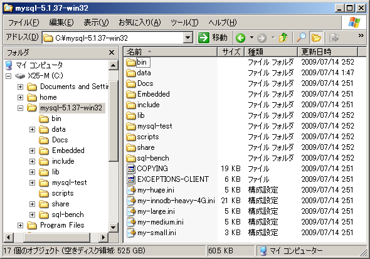This screenshot has width=370, height=259.
Task: Select bin folder in tree pane
Action: point(56,119)
